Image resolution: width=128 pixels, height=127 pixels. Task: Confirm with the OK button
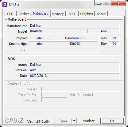tap(112, 121)
